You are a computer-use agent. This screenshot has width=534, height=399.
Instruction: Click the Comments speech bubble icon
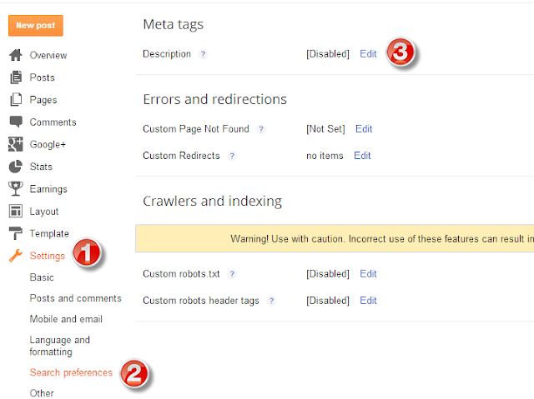[x=16, y=122]
